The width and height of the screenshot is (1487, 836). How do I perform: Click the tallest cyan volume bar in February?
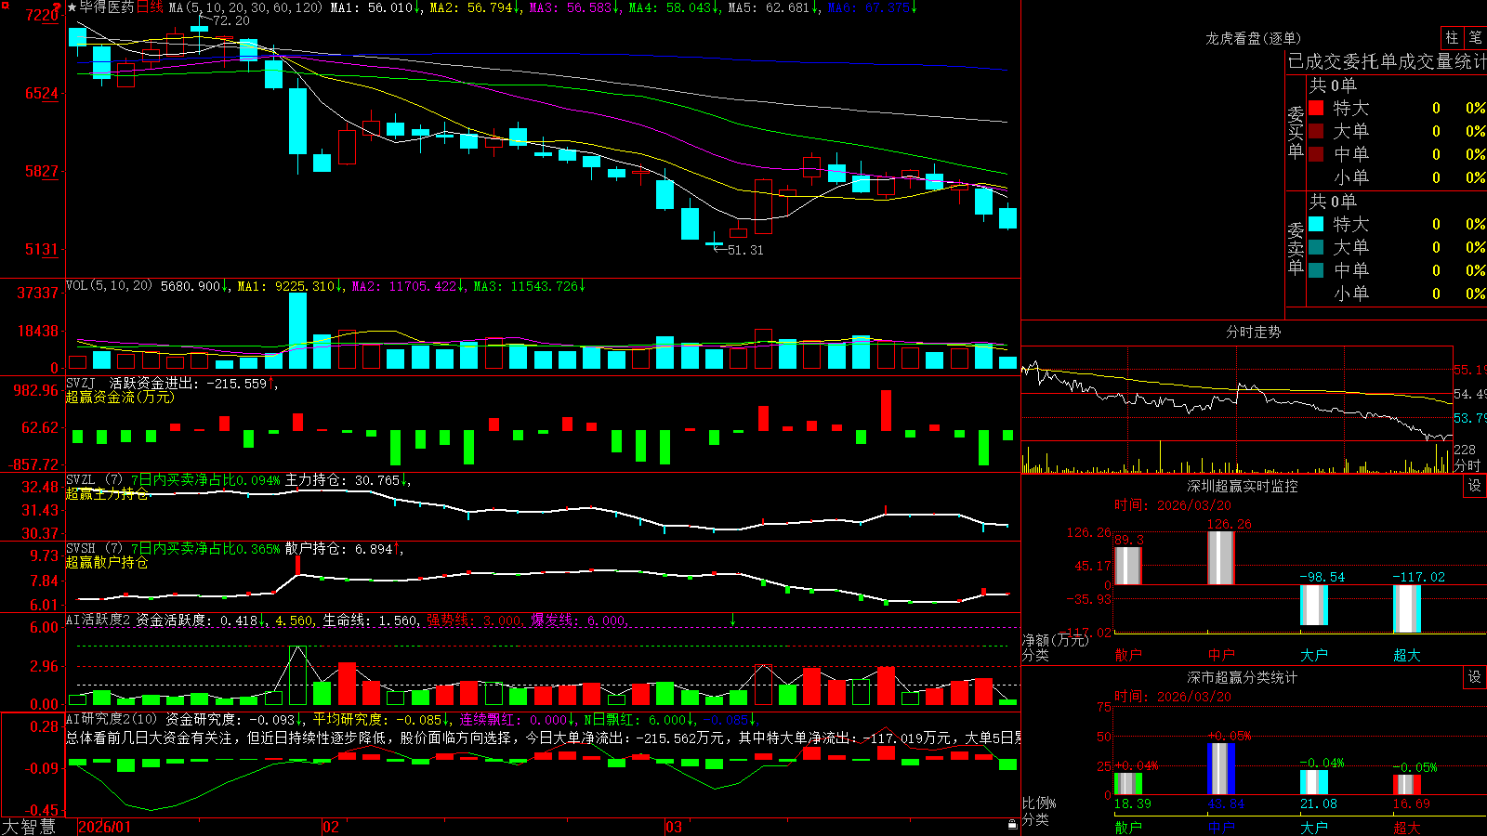[297, 331]
